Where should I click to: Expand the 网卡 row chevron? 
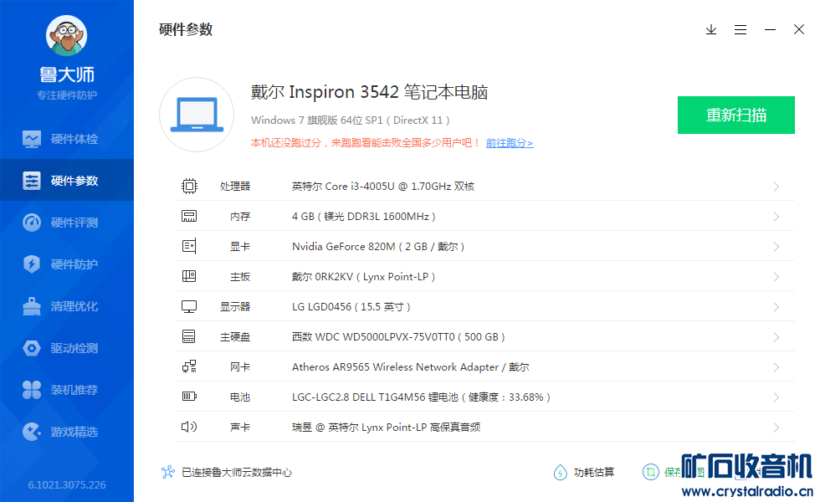coord(776,367)
